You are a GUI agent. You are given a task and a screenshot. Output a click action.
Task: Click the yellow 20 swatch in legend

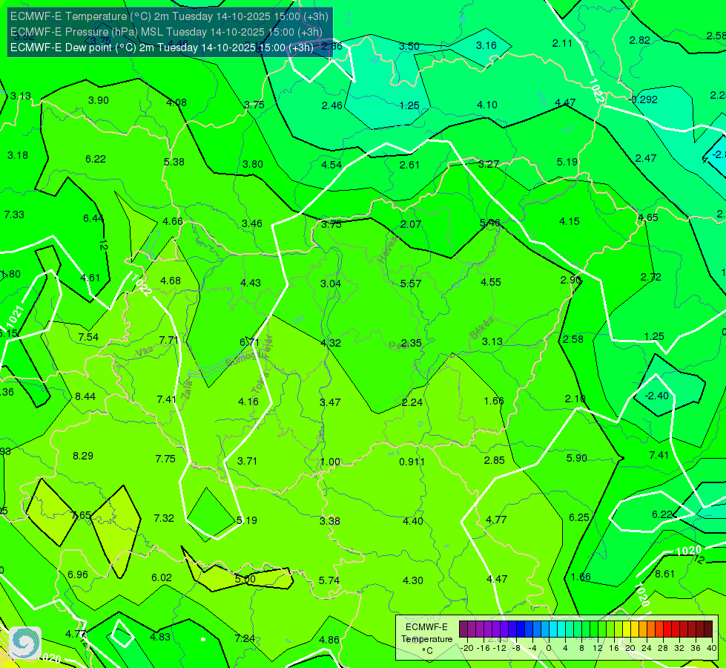point(627,629)
